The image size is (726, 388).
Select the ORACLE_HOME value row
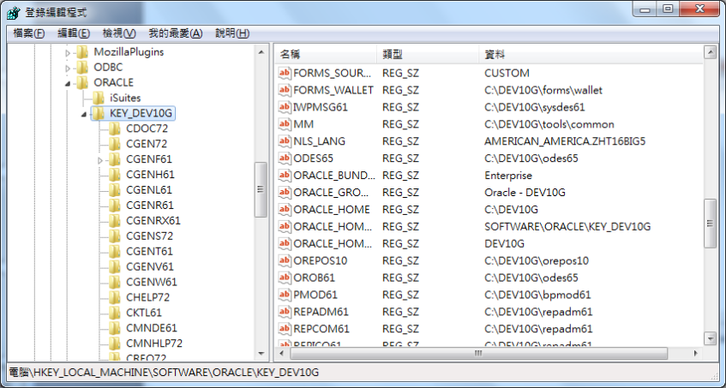[x=331, y=210]
